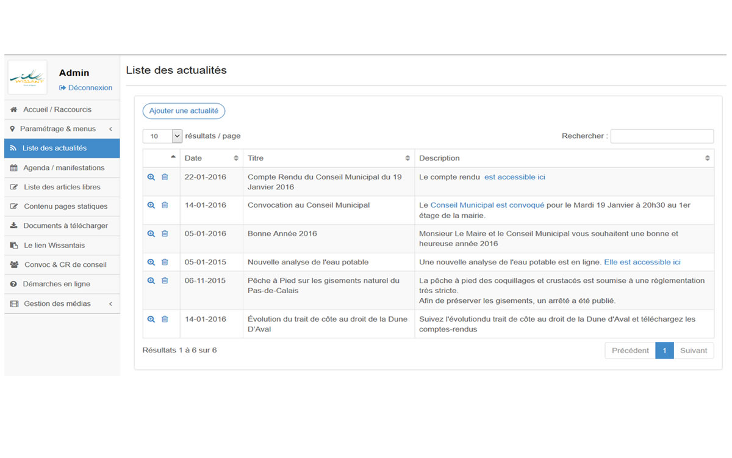This screenshot has width=732, height=458.
Task: Click the RSS icon beside Liste des actualités
Action: [x=13, y=148]
